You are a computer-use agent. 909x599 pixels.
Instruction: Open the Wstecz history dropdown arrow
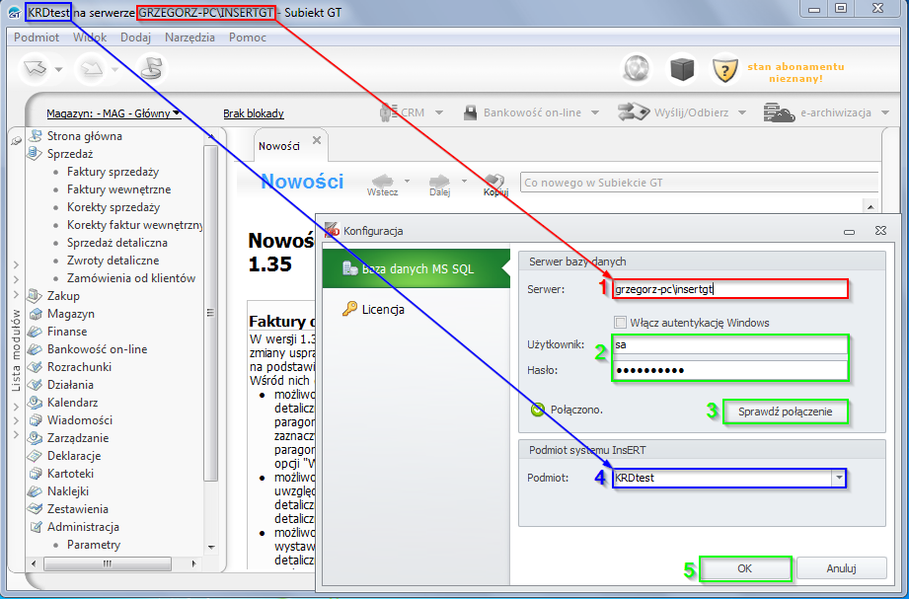pos(407,181)
